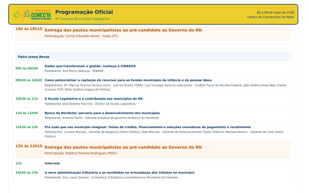Viewport: 309px width, 193px height.
Task: Click the "11h às 11h30" time label
Action: coord(27,113)
